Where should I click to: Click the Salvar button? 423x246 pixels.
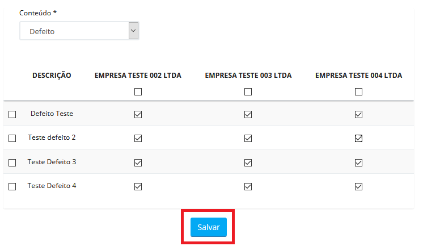point(208,227)
